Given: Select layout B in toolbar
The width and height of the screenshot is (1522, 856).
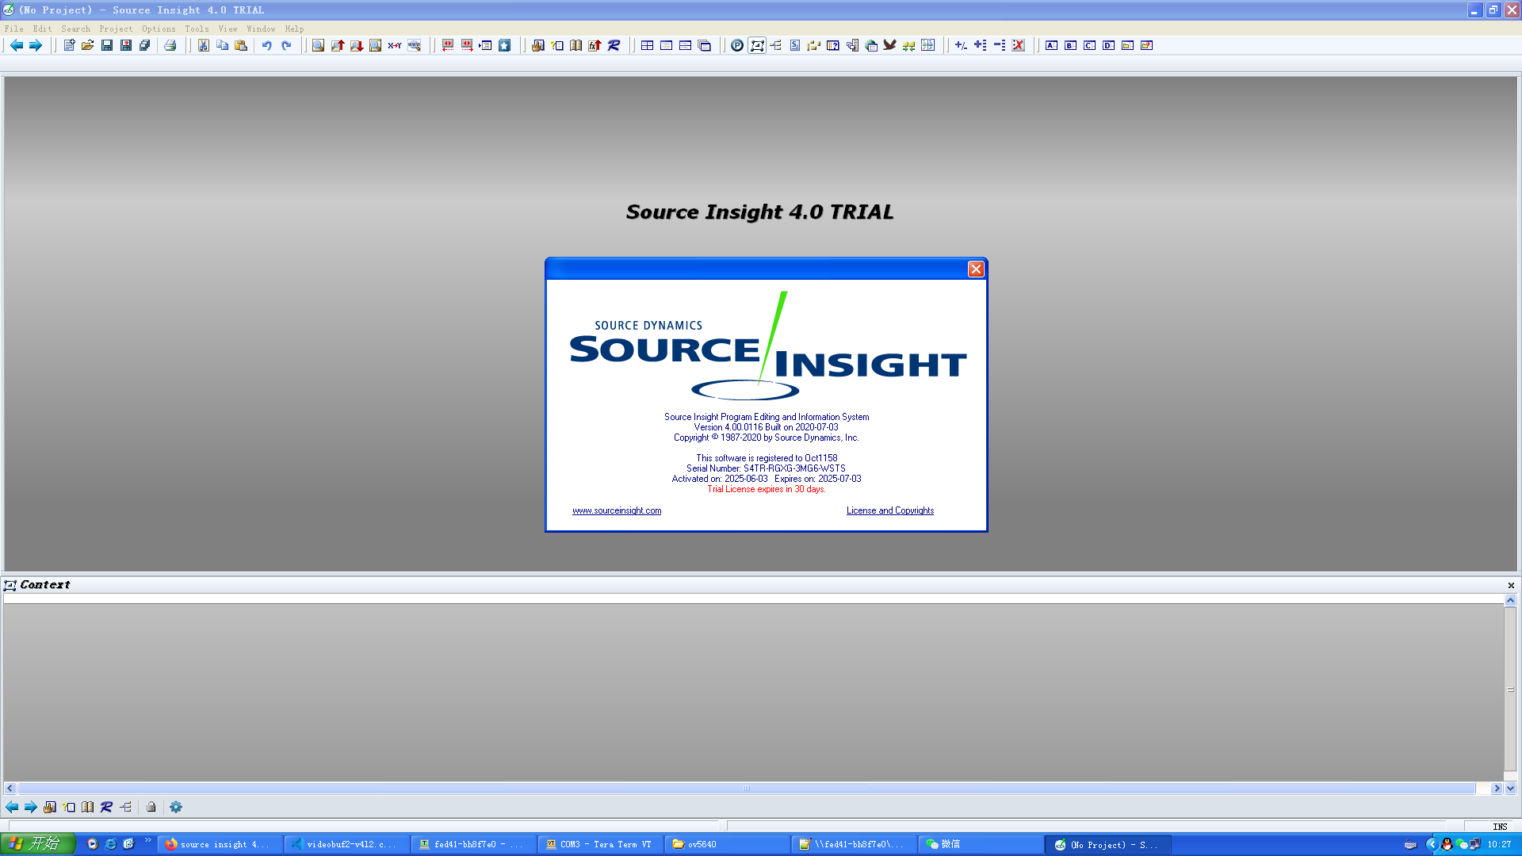Looking at the screenshot, I should pyautogui.click(x=1071, y=45).
